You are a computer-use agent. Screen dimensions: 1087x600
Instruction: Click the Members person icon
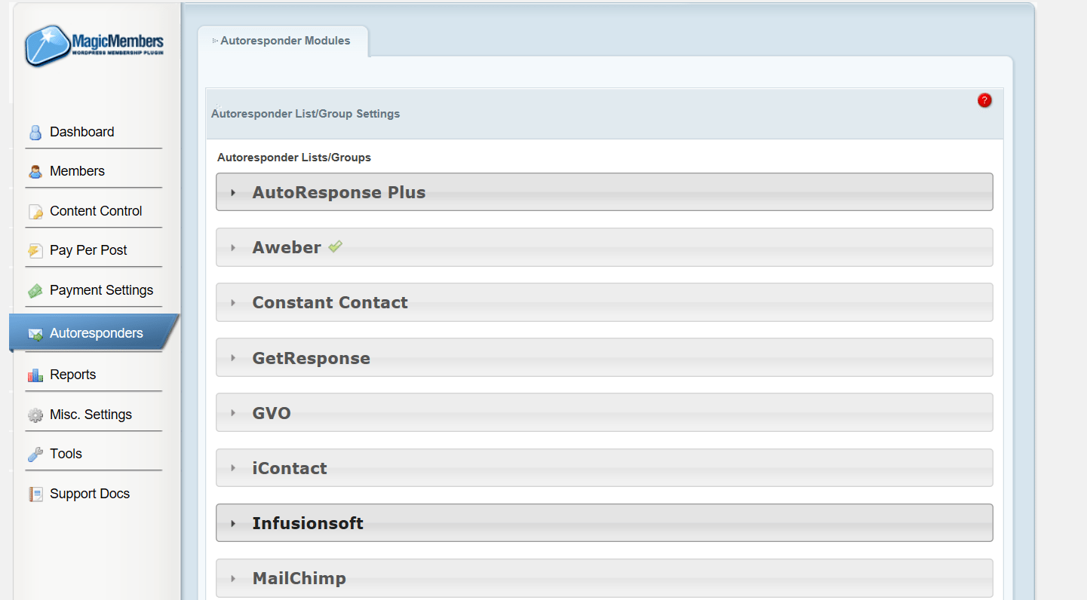[35, 172]
